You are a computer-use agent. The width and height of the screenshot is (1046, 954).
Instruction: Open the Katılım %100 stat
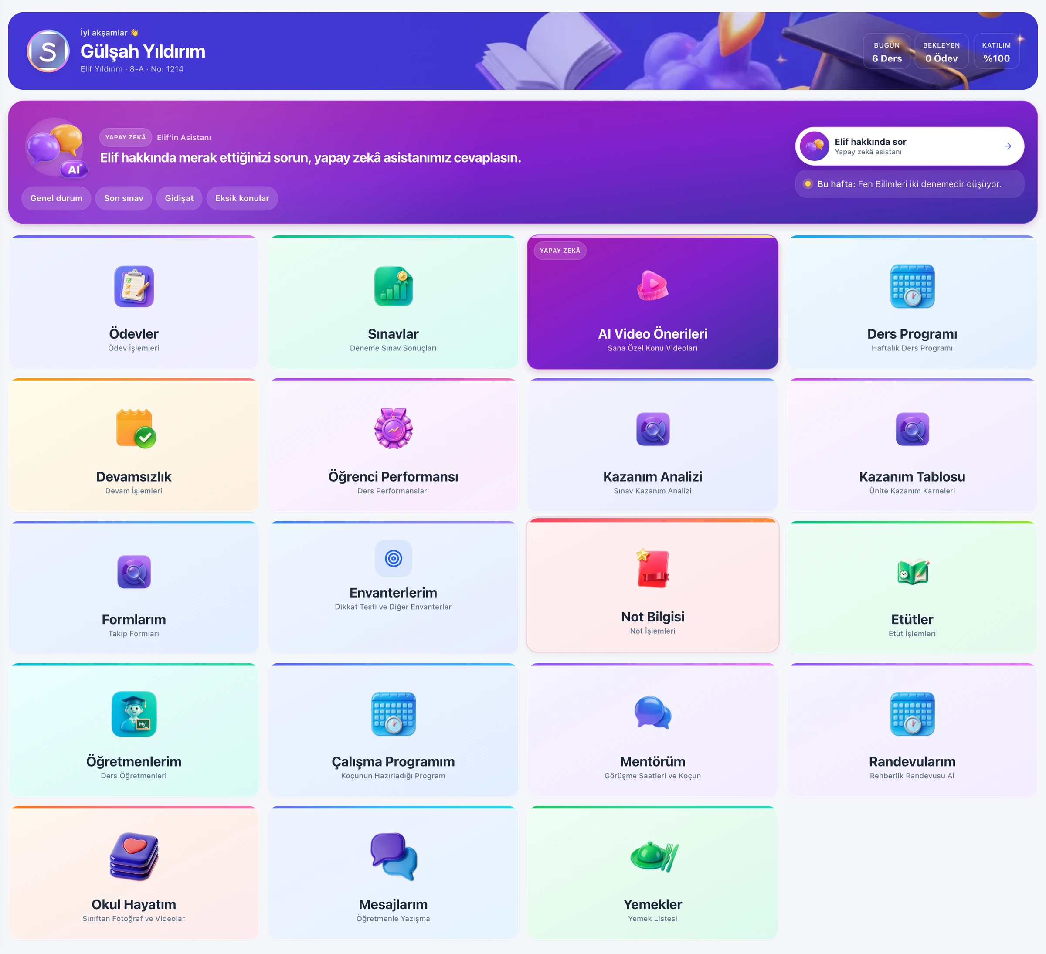996,51
